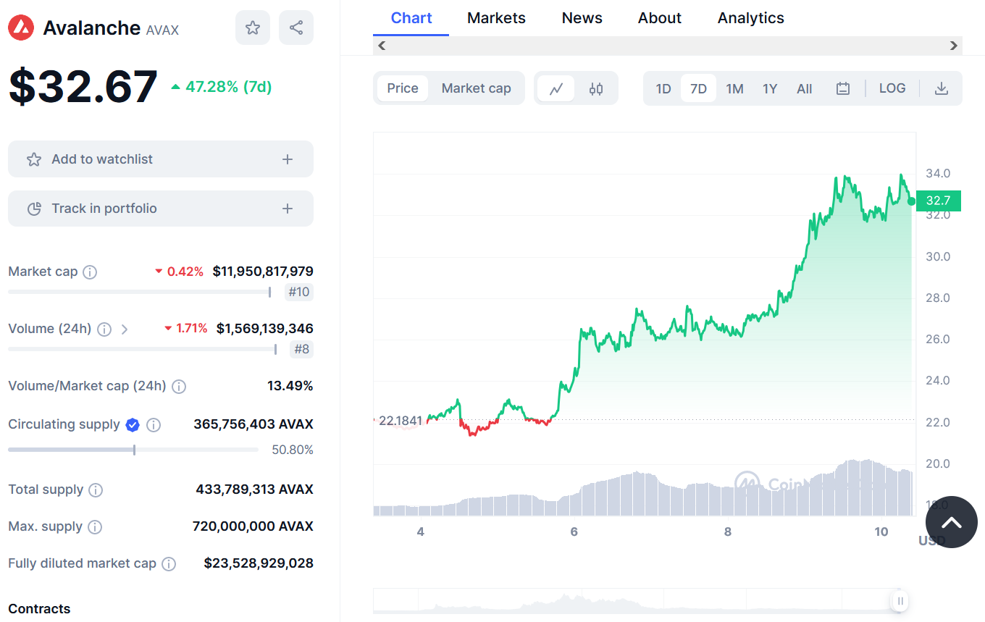Click the $23,528,929,028 diluted cap value
The image size is (985, 622).
coord(259,563)
